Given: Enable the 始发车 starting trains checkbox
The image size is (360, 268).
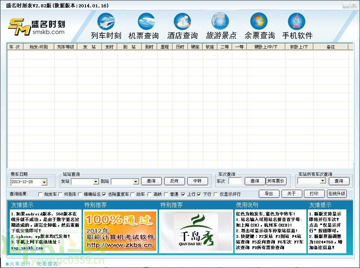Looking at the screenshot, I should click(41, 194).
